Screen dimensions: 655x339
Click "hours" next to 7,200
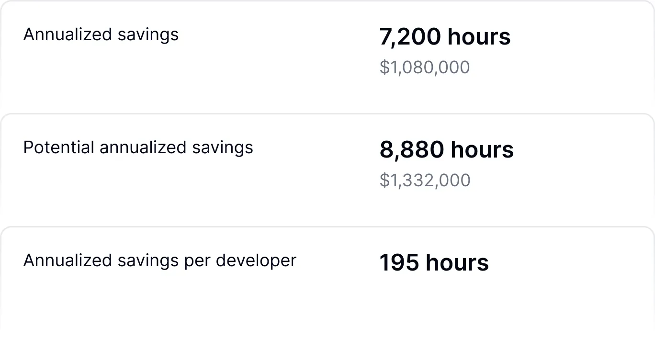[479, 37]
